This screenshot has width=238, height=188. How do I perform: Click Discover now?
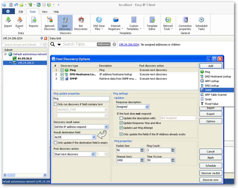click(211, 180)
